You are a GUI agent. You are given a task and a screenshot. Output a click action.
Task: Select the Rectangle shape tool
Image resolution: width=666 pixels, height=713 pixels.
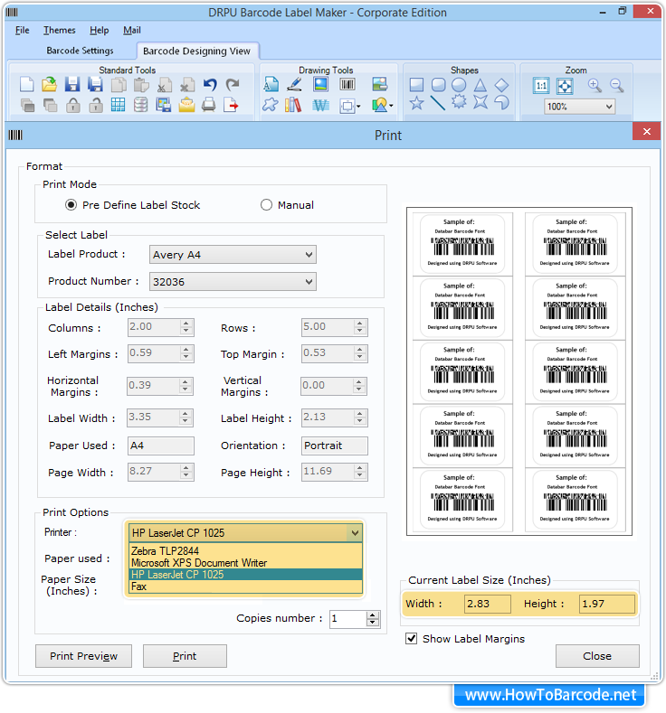coord(416,85)
